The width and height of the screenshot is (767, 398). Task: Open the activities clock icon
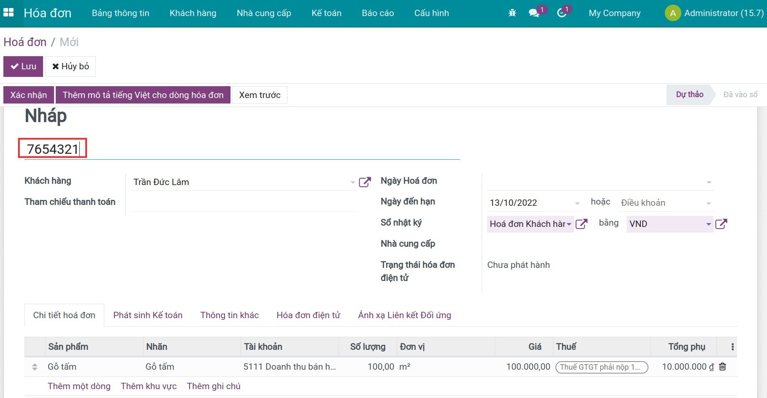pyautogui.click(x=561, y=13)
